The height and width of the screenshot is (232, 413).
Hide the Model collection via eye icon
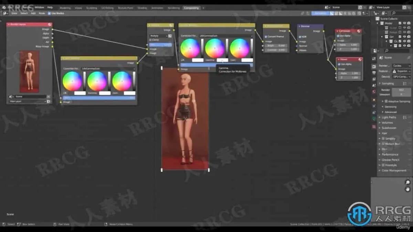[x=404, y=23]
